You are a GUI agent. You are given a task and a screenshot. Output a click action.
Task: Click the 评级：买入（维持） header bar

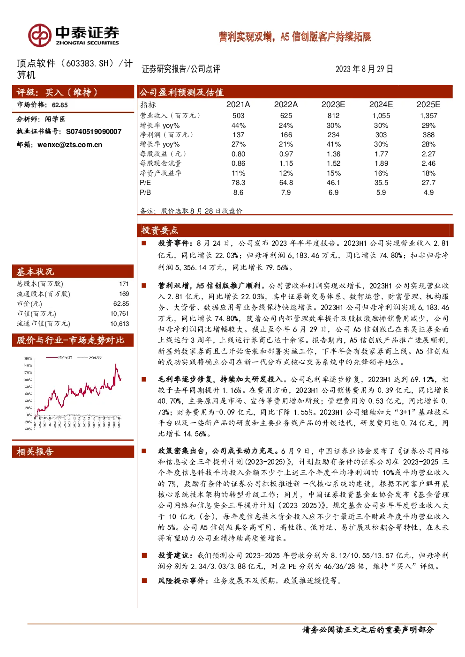(73, 92)
